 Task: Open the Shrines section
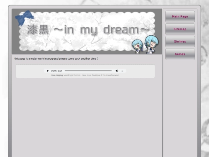pos(180,41)
